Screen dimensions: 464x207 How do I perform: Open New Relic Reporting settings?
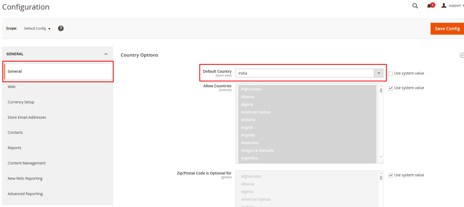25,178
